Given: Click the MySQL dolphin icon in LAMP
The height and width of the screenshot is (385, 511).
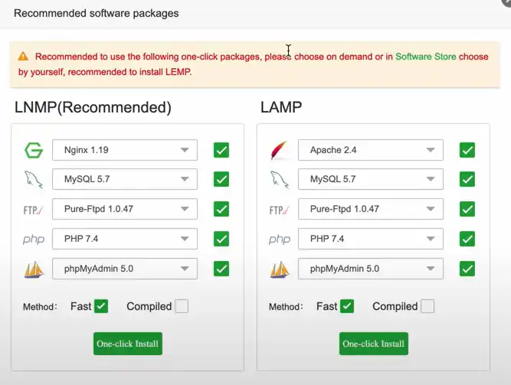Looking at the screenshot, I should click(x=280, y=180).
